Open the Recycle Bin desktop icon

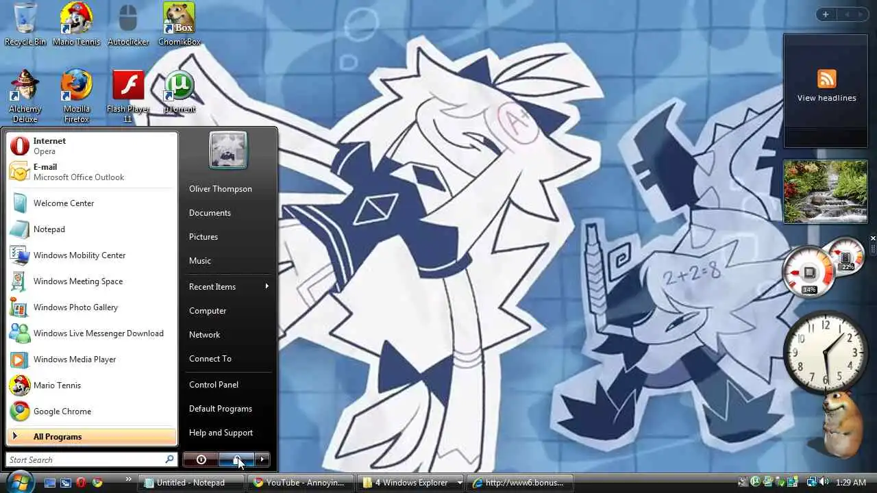pyautogui.click(x=25, y=24)
